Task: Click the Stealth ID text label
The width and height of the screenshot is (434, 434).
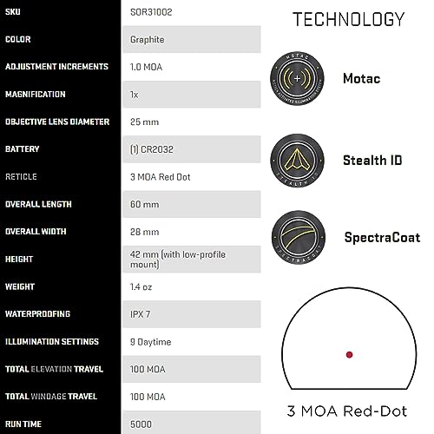Action: point(372,161)
